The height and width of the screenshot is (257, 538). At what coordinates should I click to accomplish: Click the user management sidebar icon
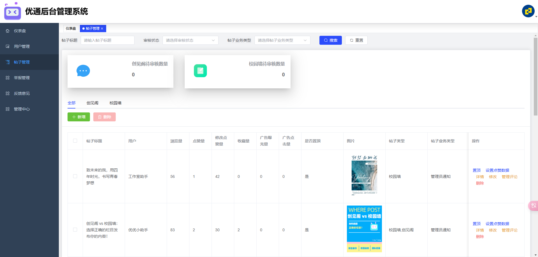pos(8,46)
